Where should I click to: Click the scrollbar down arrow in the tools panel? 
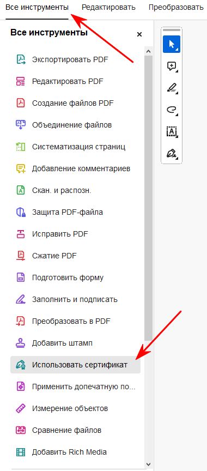pyautogui.click(x=148, y=464)
